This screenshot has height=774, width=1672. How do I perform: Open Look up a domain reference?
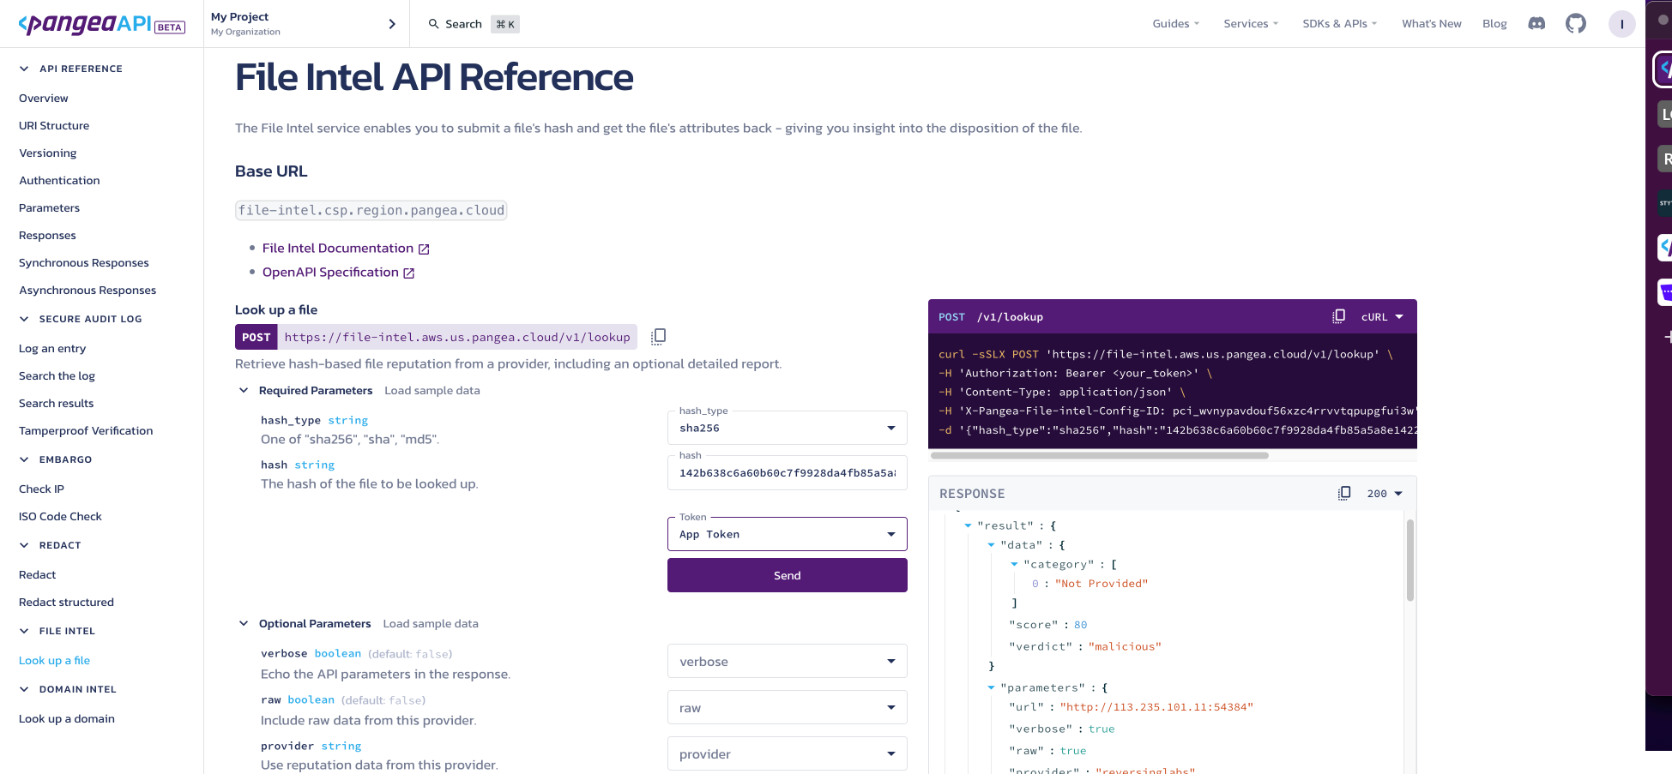coord(66,718)
